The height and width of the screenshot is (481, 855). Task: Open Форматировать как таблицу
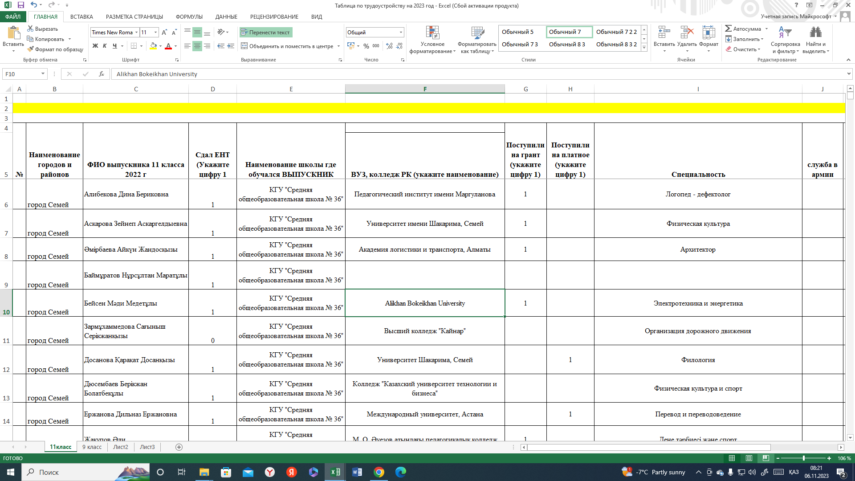[477, 40]
